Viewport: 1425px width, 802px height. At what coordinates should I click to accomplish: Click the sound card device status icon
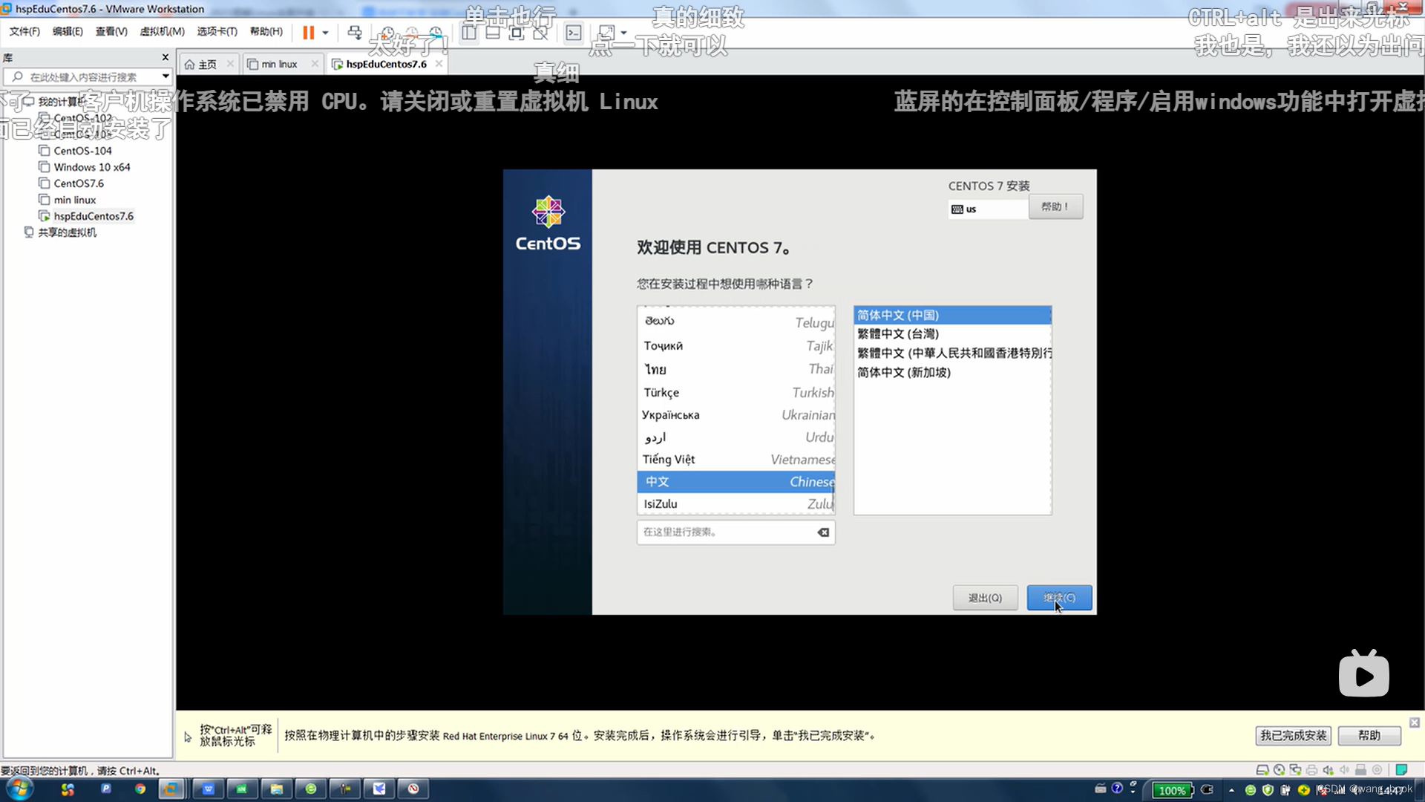pyautogui.click(x=1328, y=770)
